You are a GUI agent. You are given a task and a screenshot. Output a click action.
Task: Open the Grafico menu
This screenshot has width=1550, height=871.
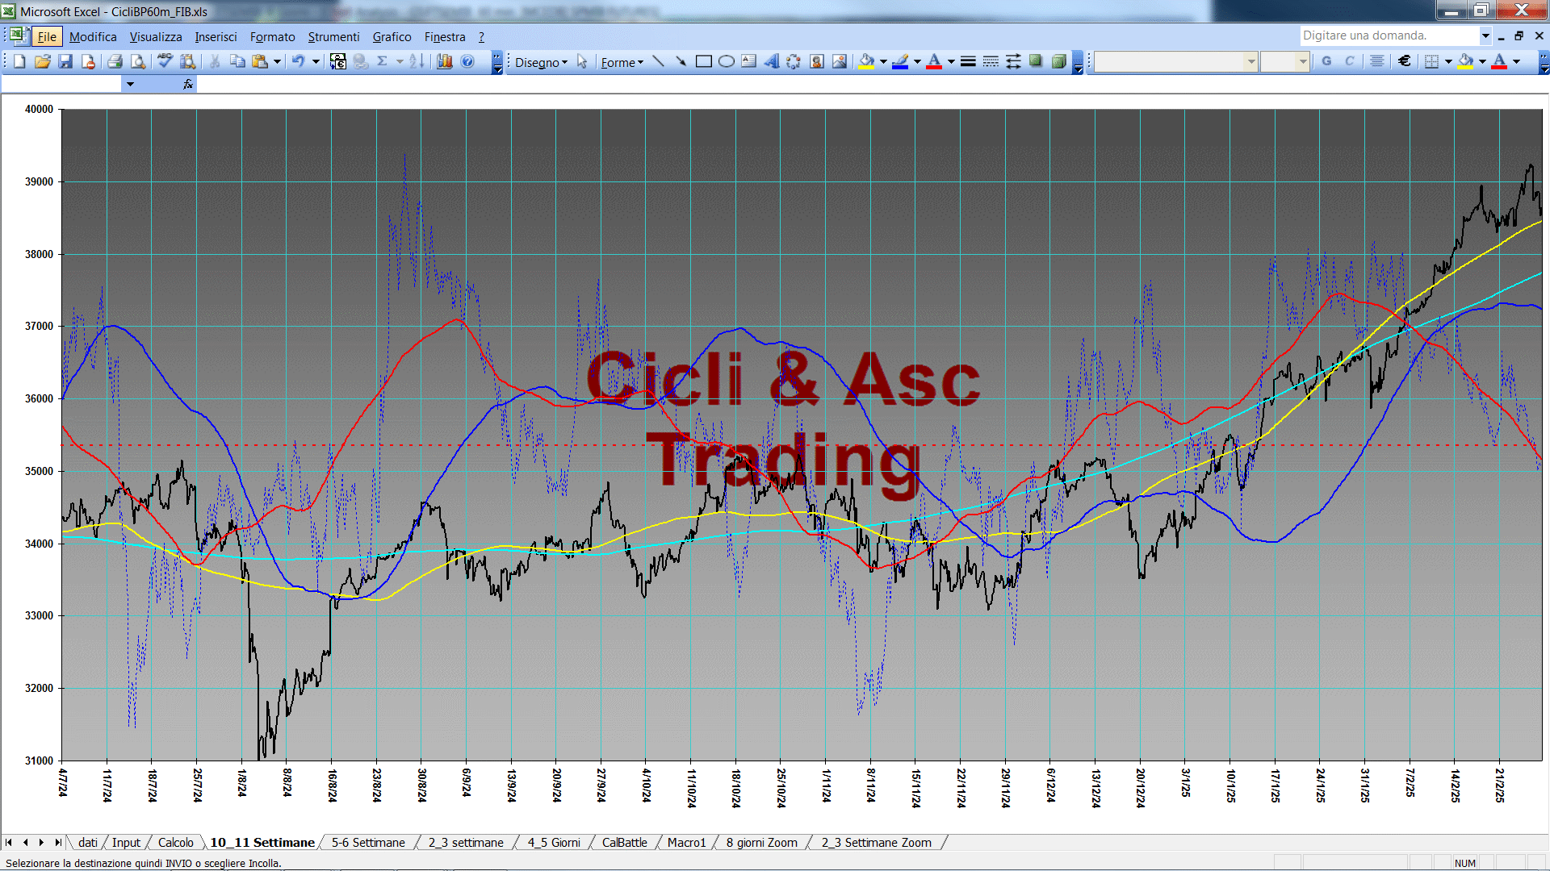(392, 36)
